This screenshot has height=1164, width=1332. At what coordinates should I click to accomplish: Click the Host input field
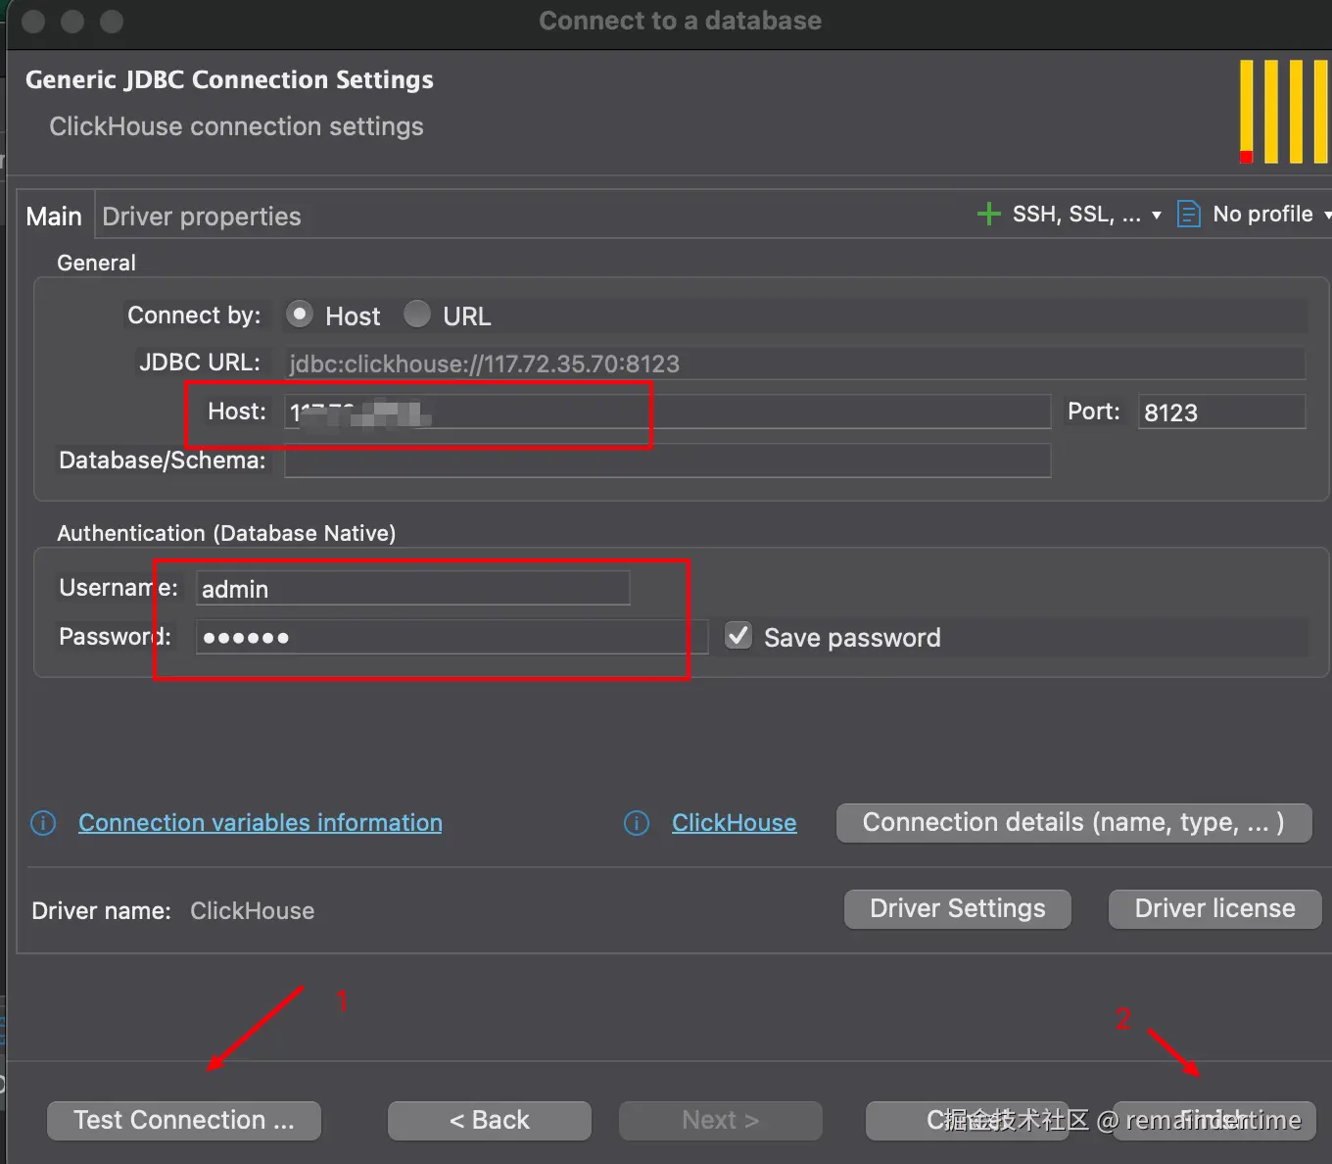point(667,412)
